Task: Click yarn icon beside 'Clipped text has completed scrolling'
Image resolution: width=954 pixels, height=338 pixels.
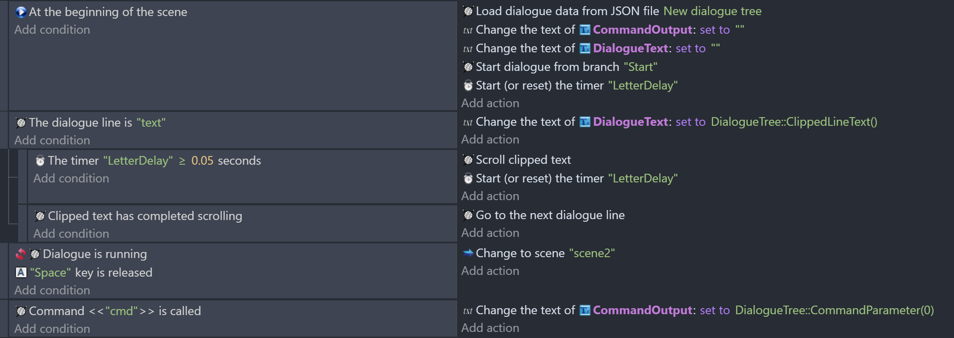Action: tap(40, 216)
